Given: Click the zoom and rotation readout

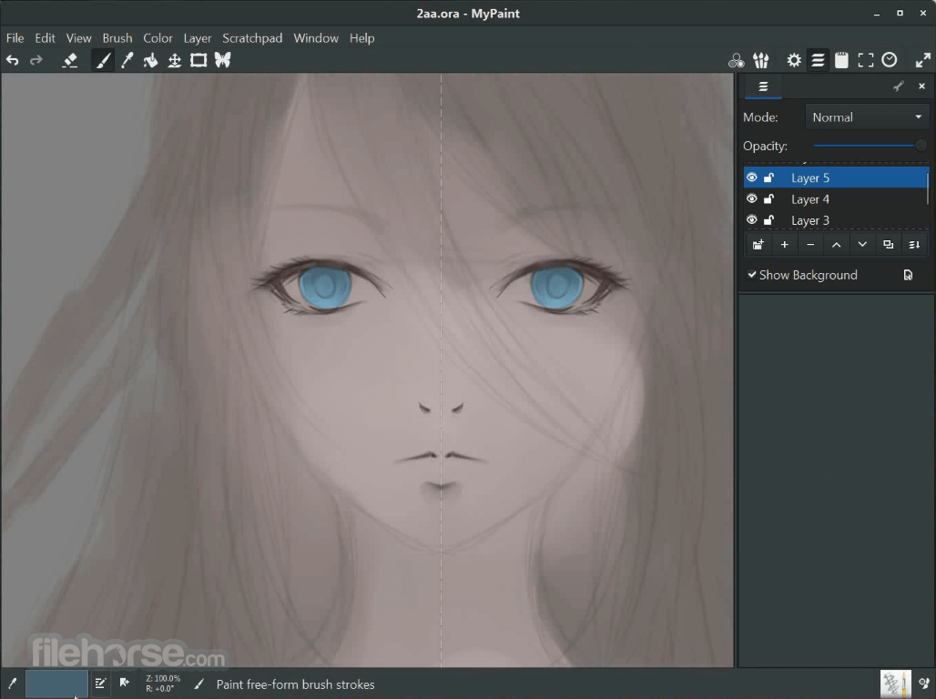Looking at the screenshot, I should pyautogui.click(x=163, y=684).
